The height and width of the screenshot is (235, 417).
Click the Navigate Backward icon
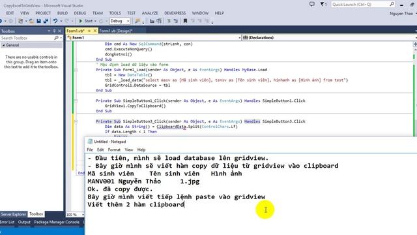pos(1,21)
